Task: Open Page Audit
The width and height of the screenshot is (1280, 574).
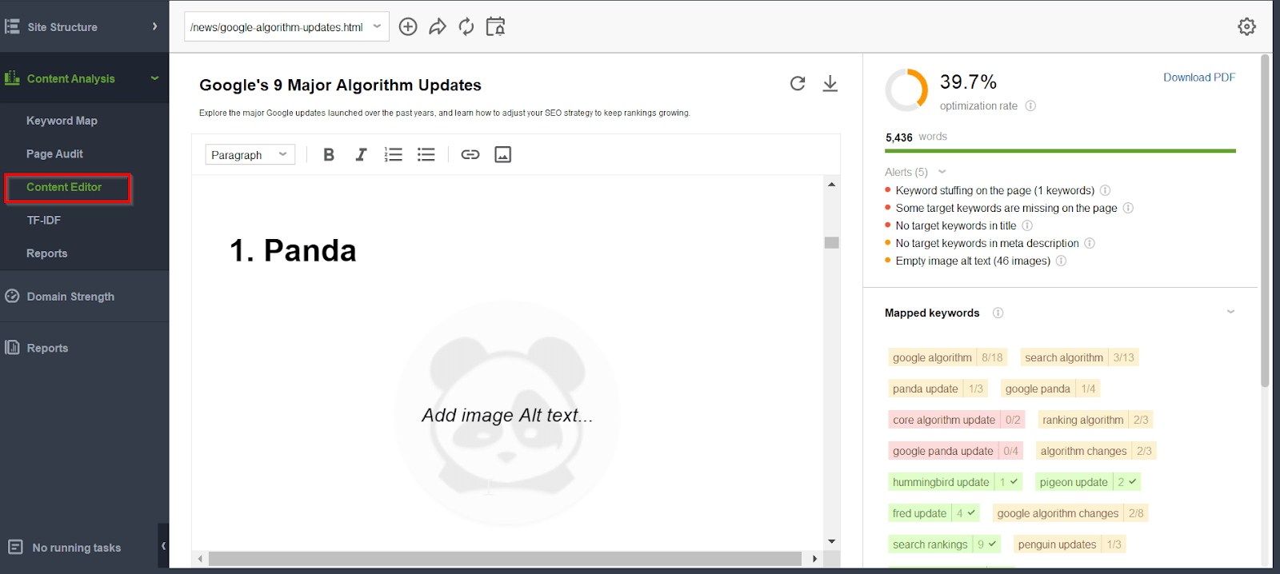Action: [54, 153]
